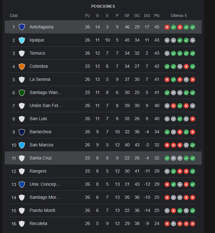Click Cobreloa's orange shield crest
215x233 pixels.
pyautogui.click(x=22, y=66)
